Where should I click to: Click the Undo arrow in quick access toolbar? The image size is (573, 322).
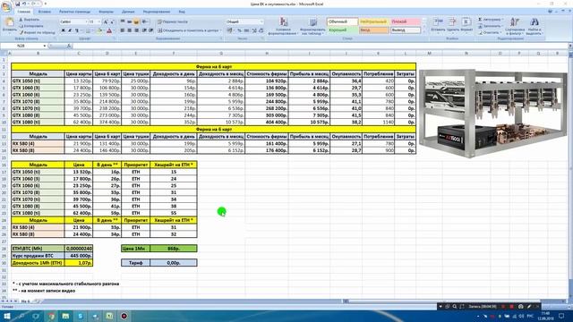pyautogui.click(x=24, y=4)
